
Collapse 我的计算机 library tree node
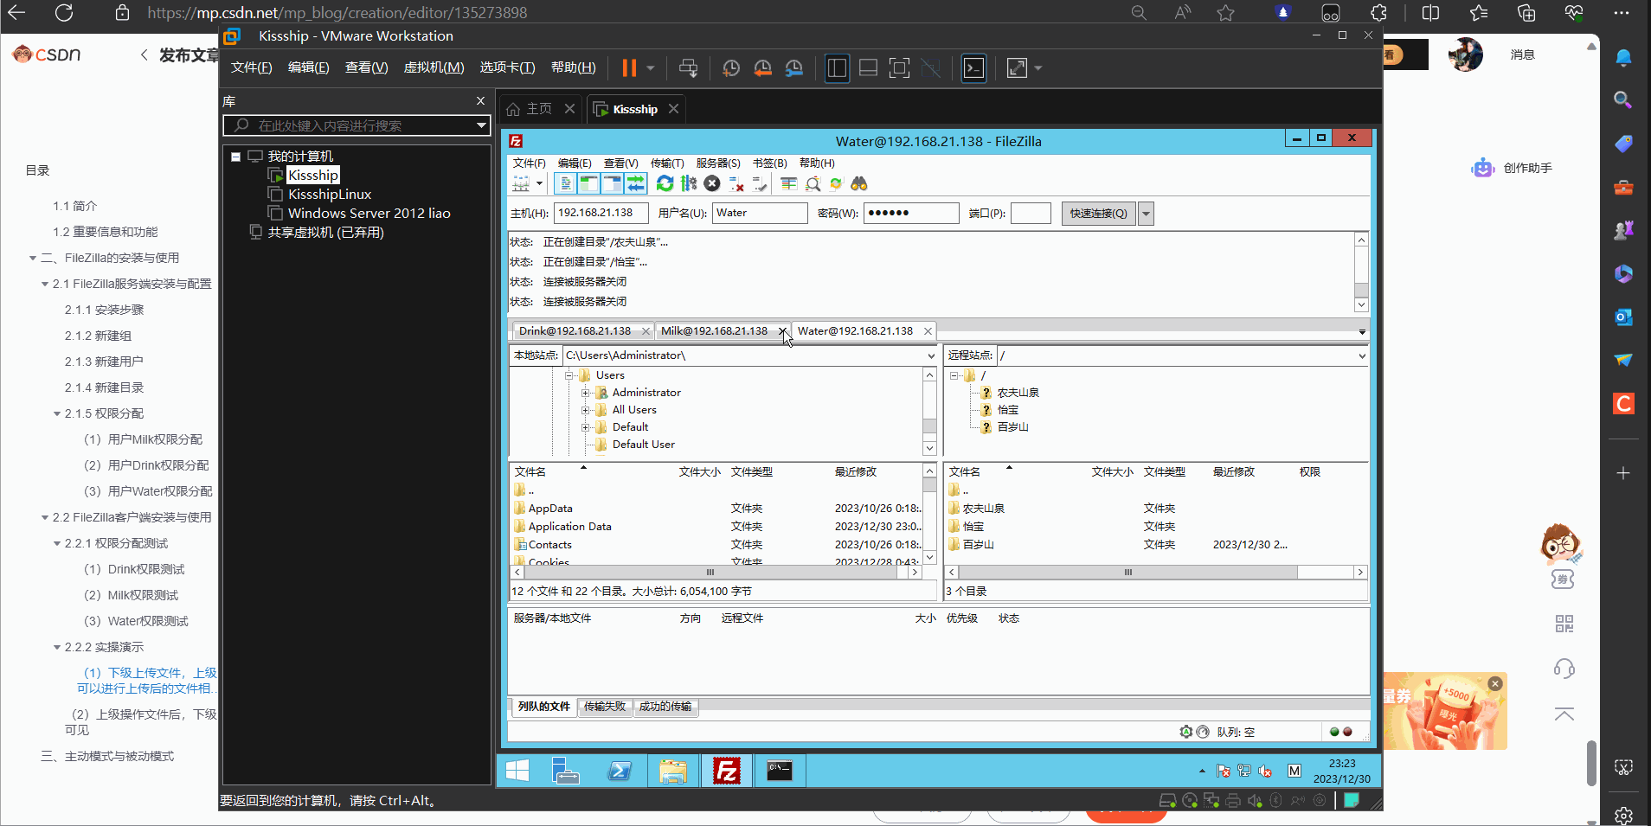click(x=235, y=157)
